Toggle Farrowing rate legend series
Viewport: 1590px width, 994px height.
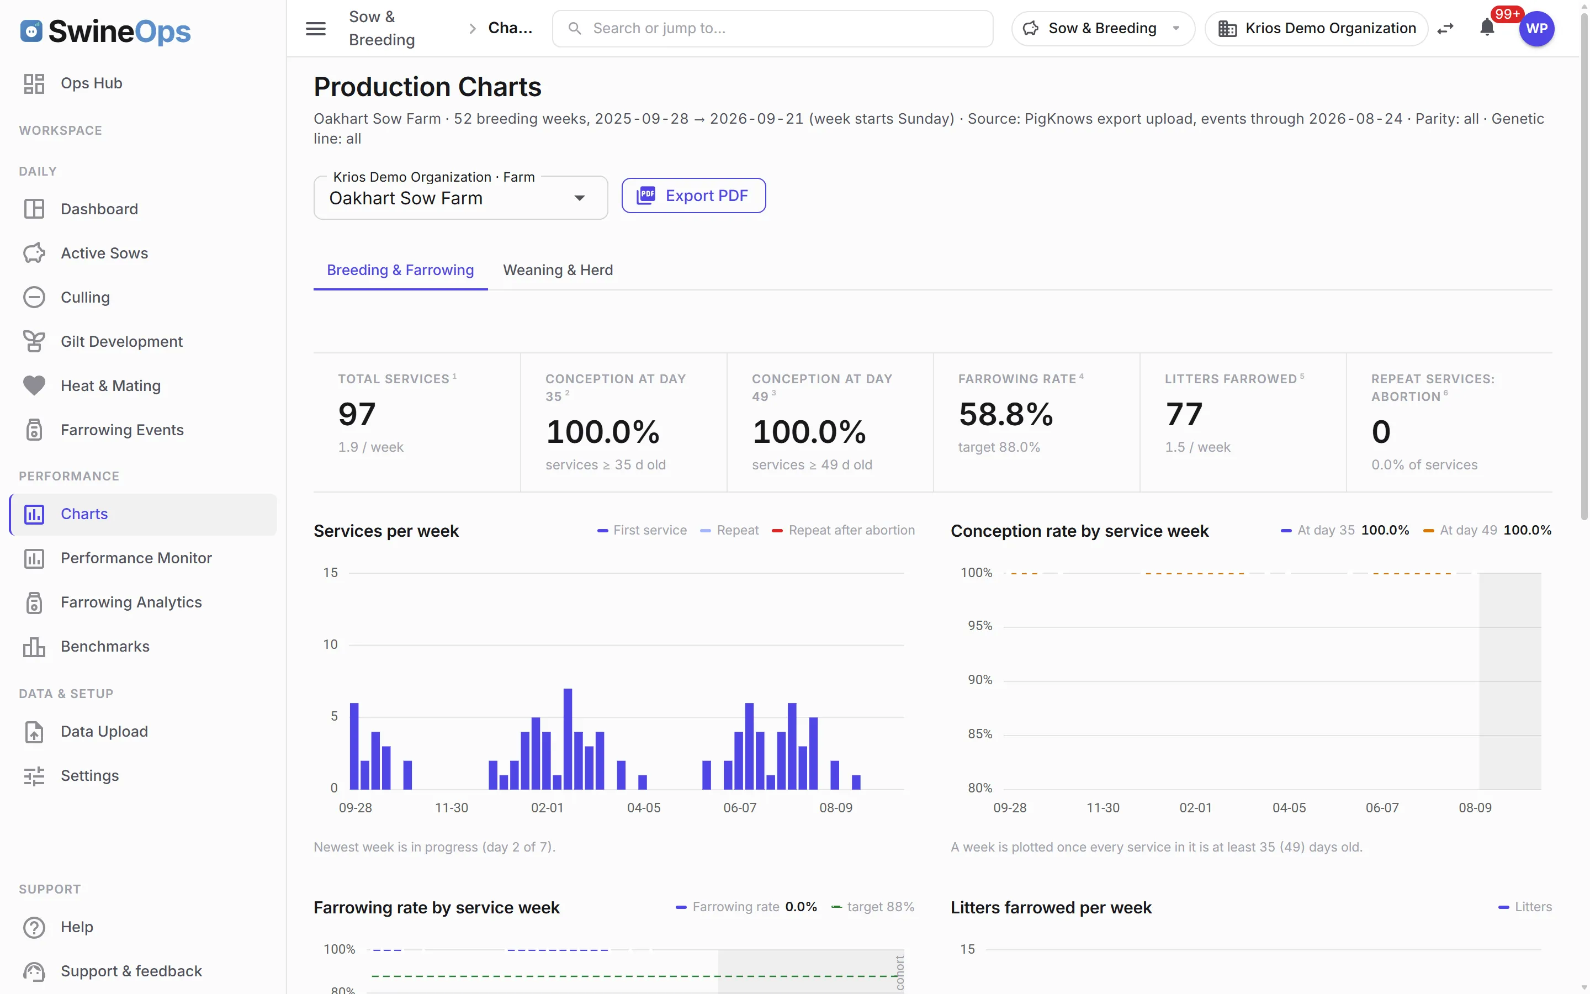click(x=746, y=907)
